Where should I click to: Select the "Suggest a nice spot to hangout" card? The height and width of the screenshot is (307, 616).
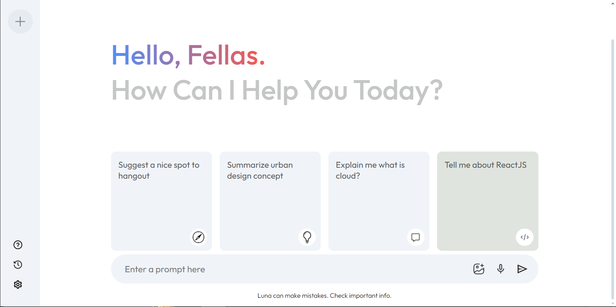pos(161,201)
